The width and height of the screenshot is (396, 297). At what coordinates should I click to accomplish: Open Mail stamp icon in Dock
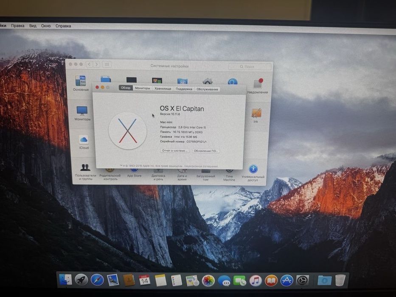(113, 280)
